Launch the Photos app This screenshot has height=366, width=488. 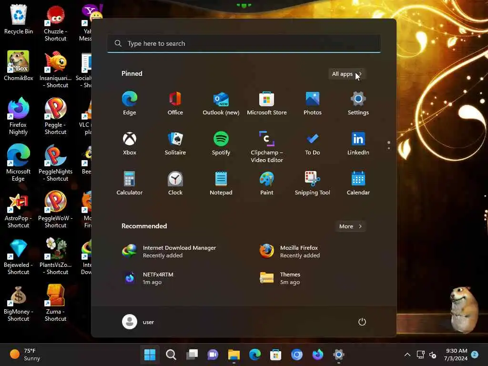coord(313,103)
